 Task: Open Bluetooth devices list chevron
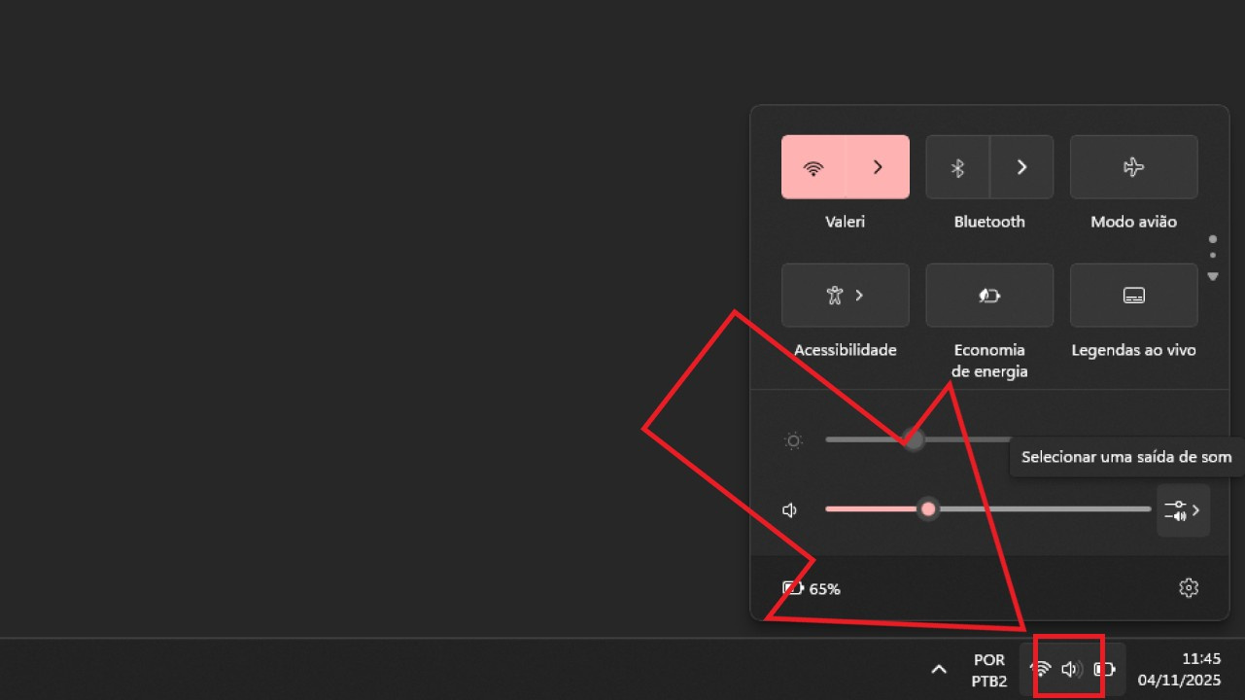(x=1021, y=167)
